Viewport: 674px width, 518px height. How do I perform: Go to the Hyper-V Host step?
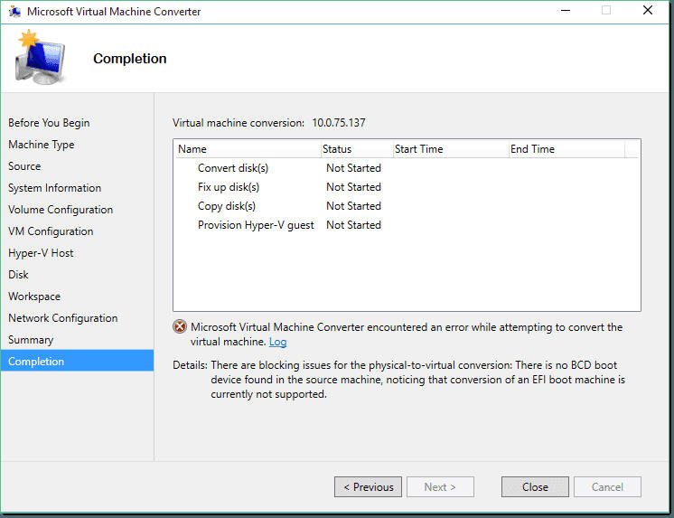point(41,253)
